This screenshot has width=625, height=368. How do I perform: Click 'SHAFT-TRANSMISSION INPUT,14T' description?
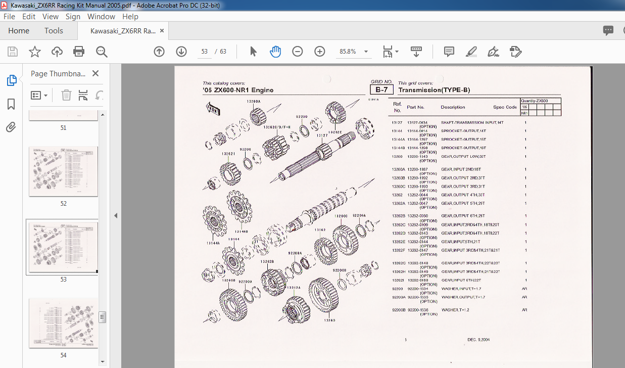click(472, 122)
